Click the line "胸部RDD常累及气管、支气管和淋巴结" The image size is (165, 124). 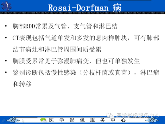[65, 26]
